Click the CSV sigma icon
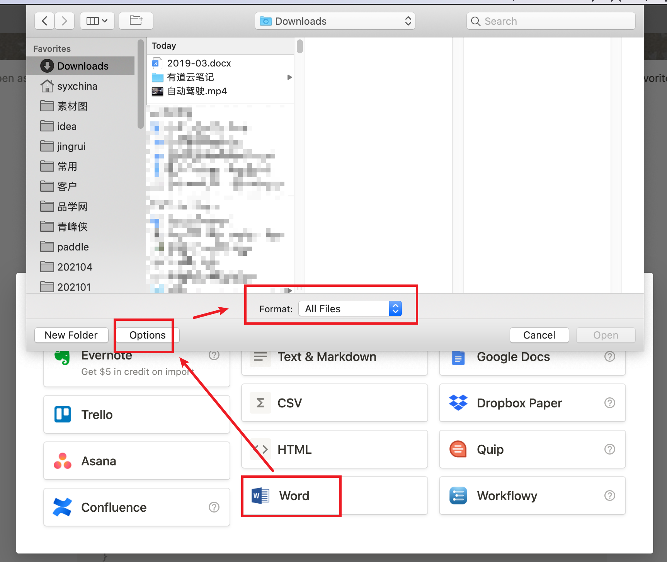 [260, 403]
